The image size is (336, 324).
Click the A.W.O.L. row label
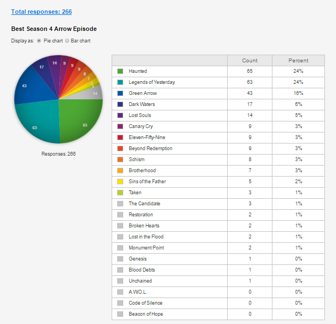click(x=138, y=292)
